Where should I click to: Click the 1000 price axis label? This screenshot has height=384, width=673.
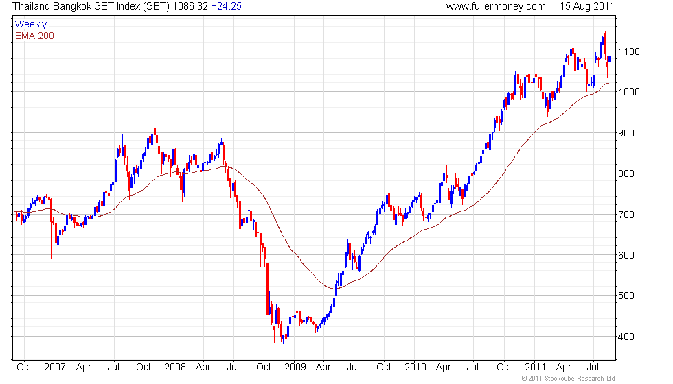tap(629, 92)
